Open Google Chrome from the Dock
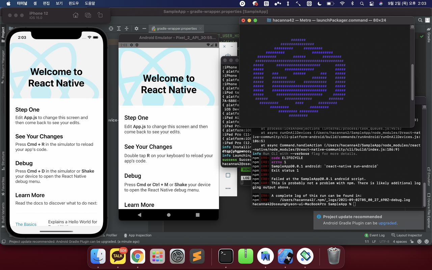432x270 pixels. pos(138,256)
